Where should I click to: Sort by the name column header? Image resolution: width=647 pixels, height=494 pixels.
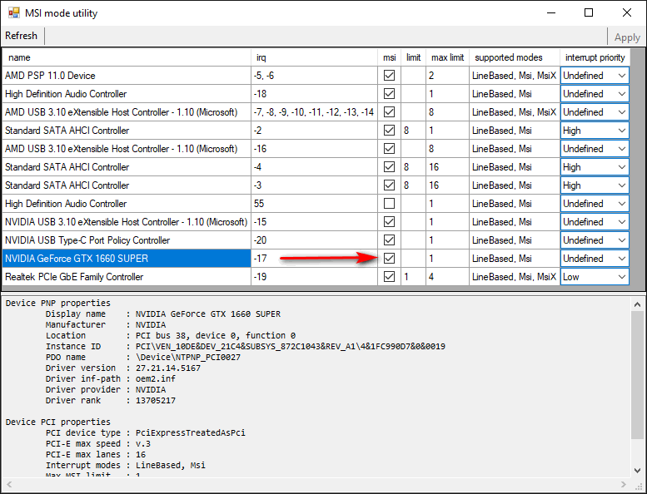127,57
